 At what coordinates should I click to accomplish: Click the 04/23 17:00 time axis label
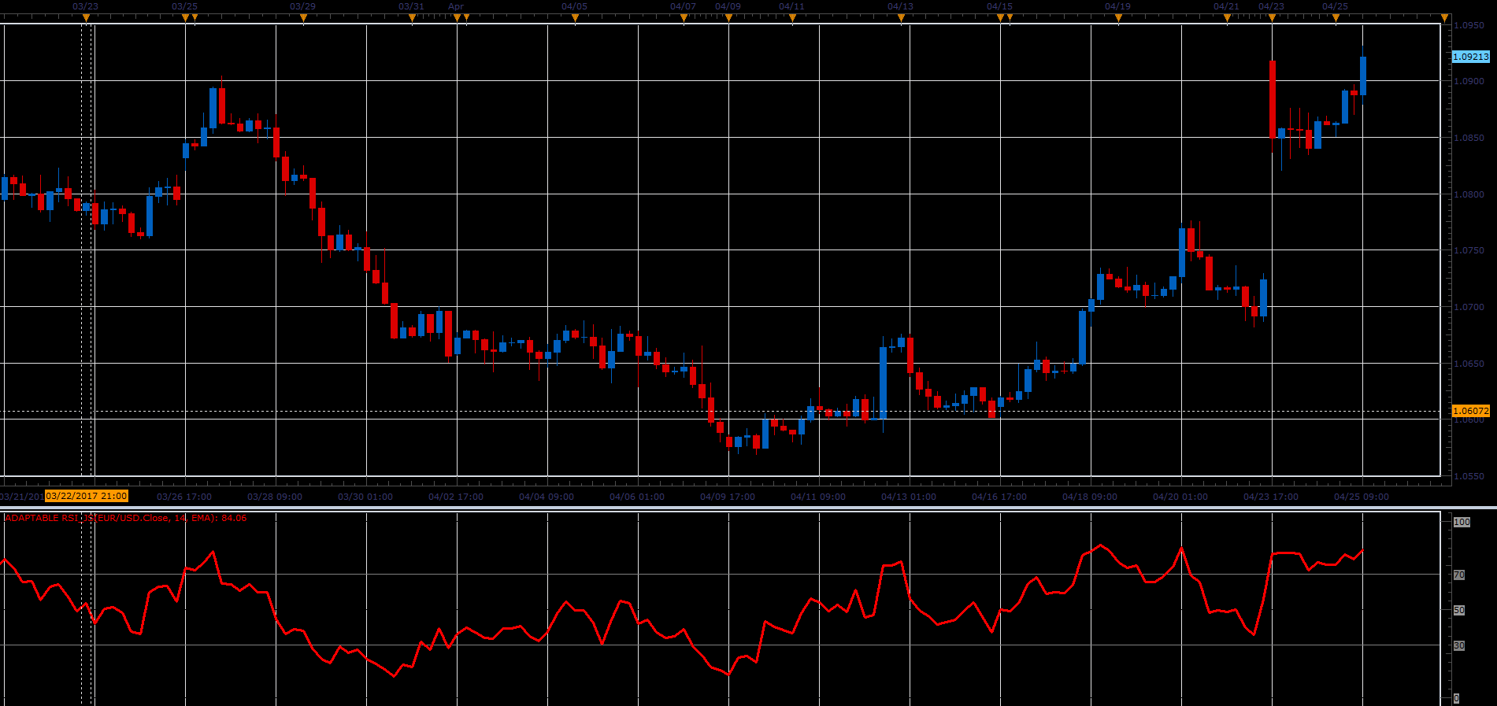pos(1271,497)
